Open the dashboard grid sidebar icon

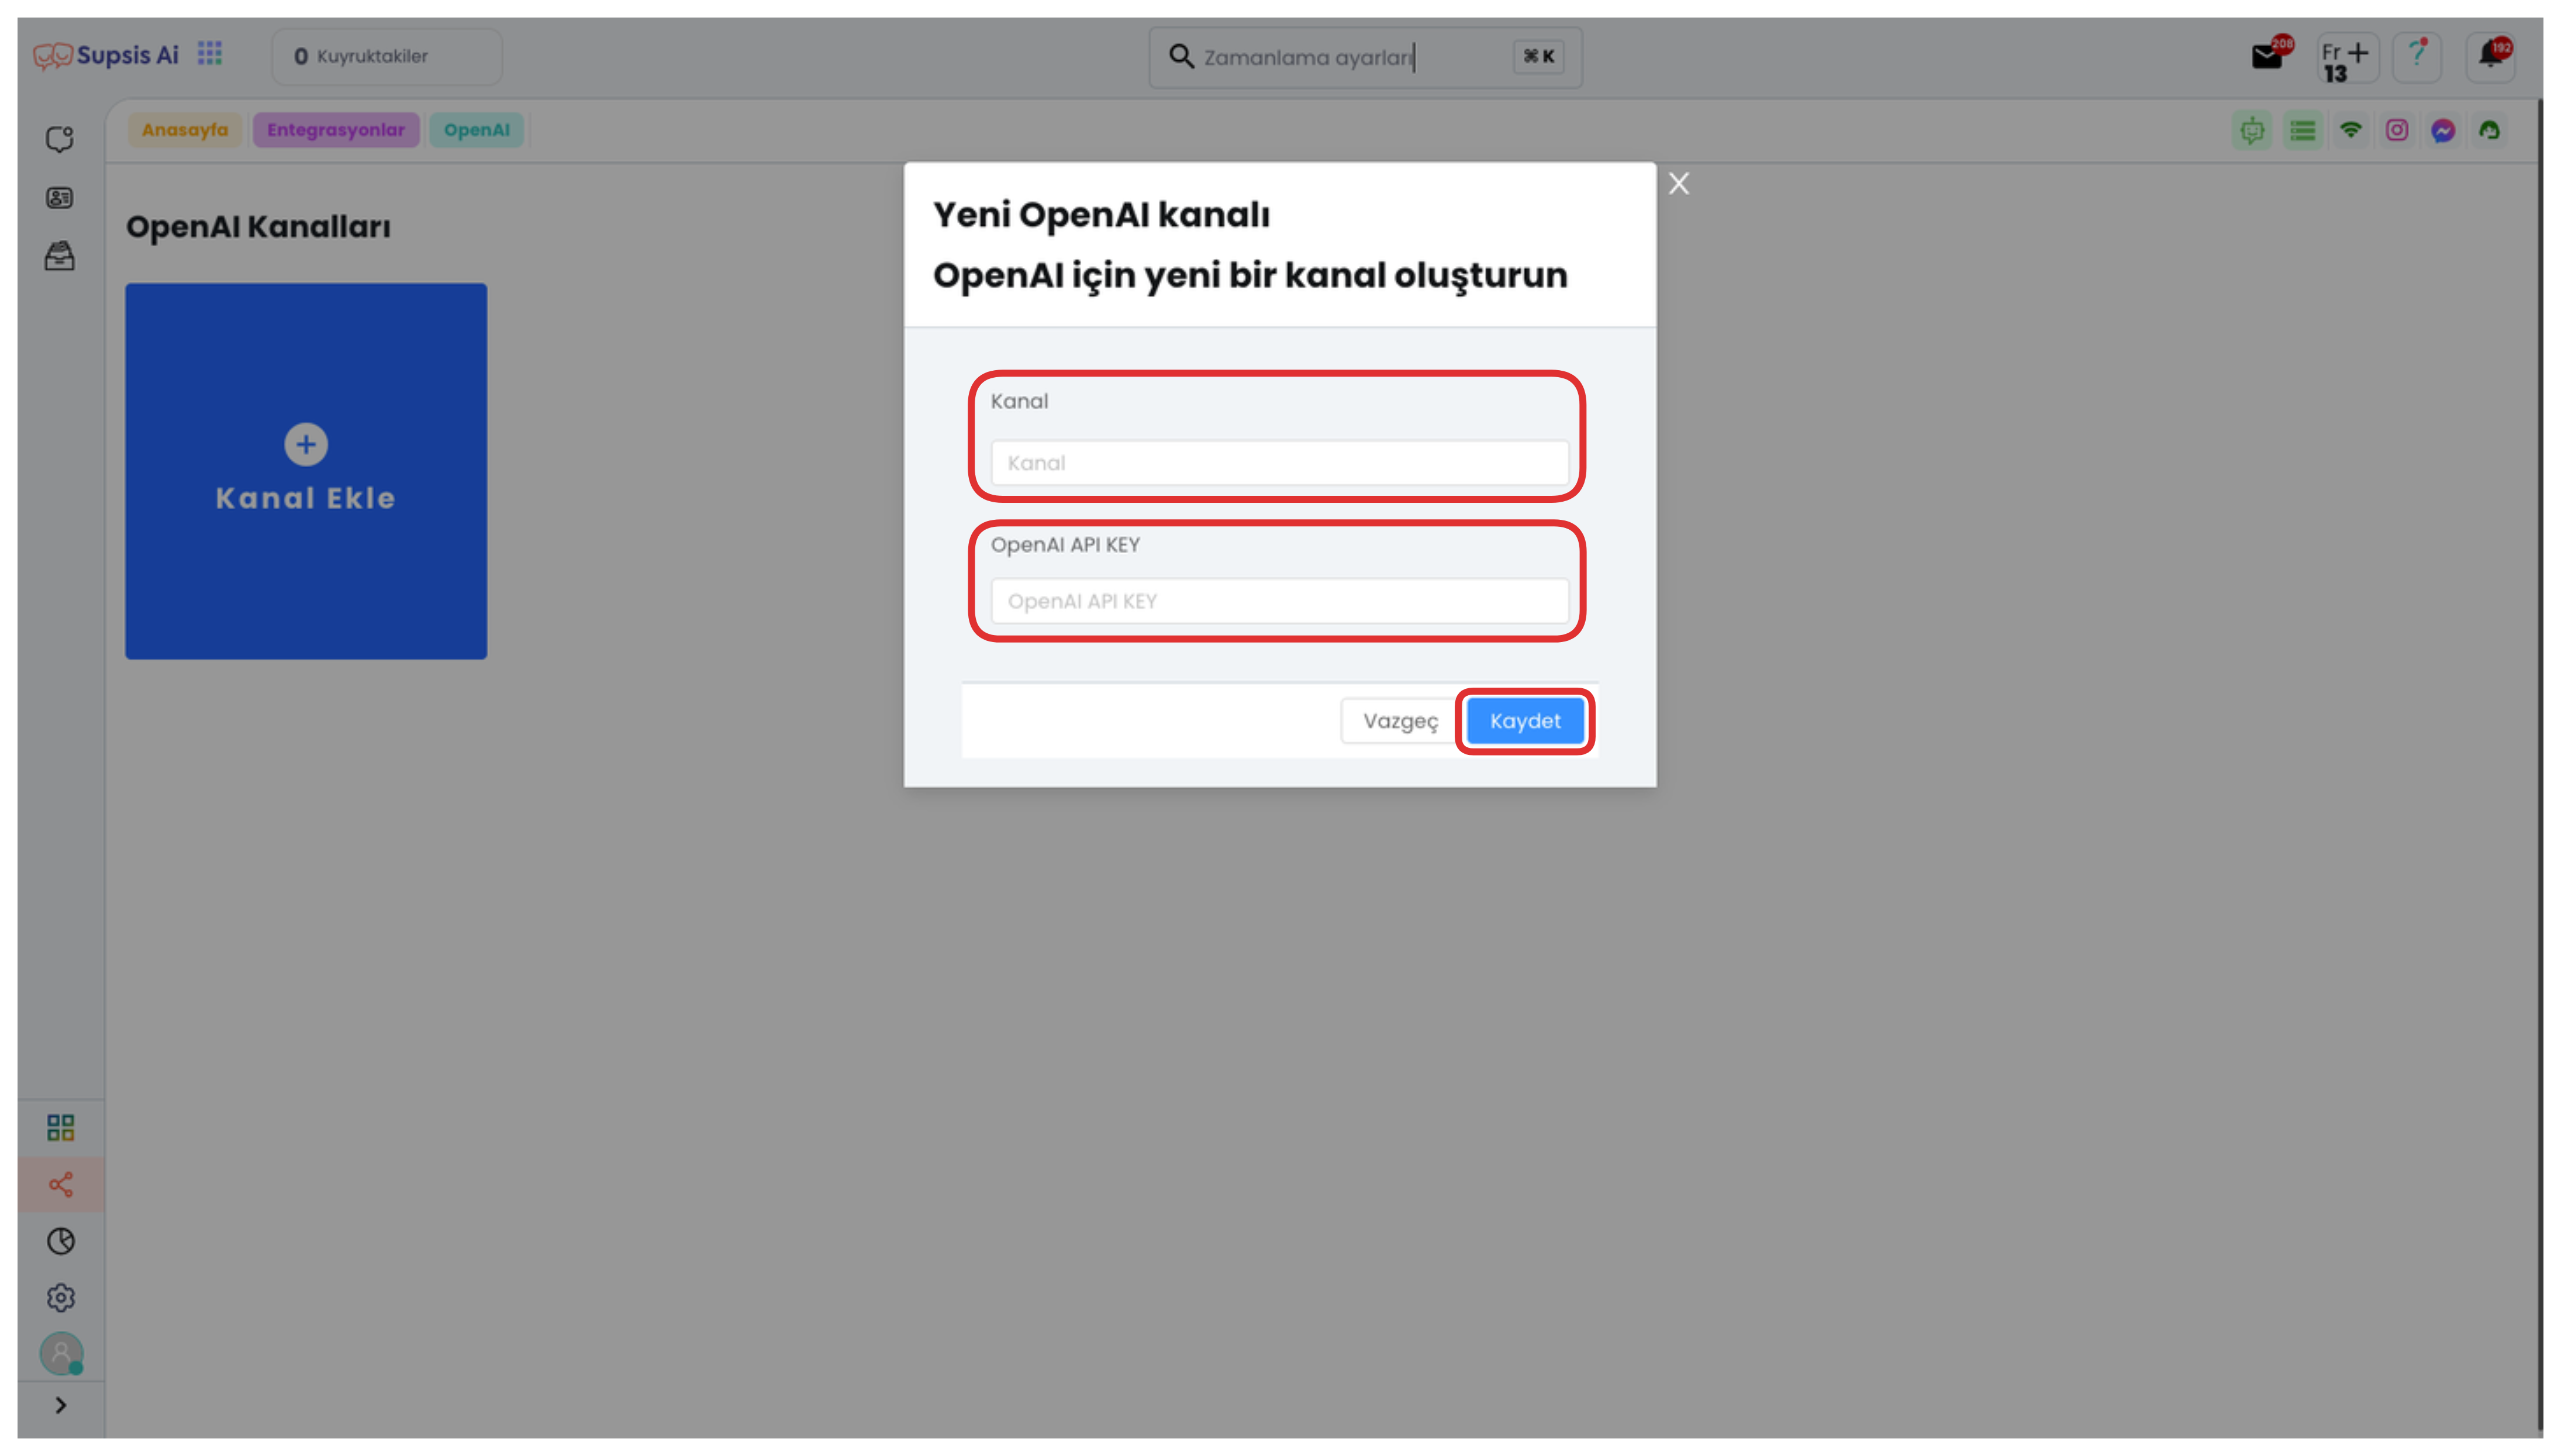tap(61, 1128)
